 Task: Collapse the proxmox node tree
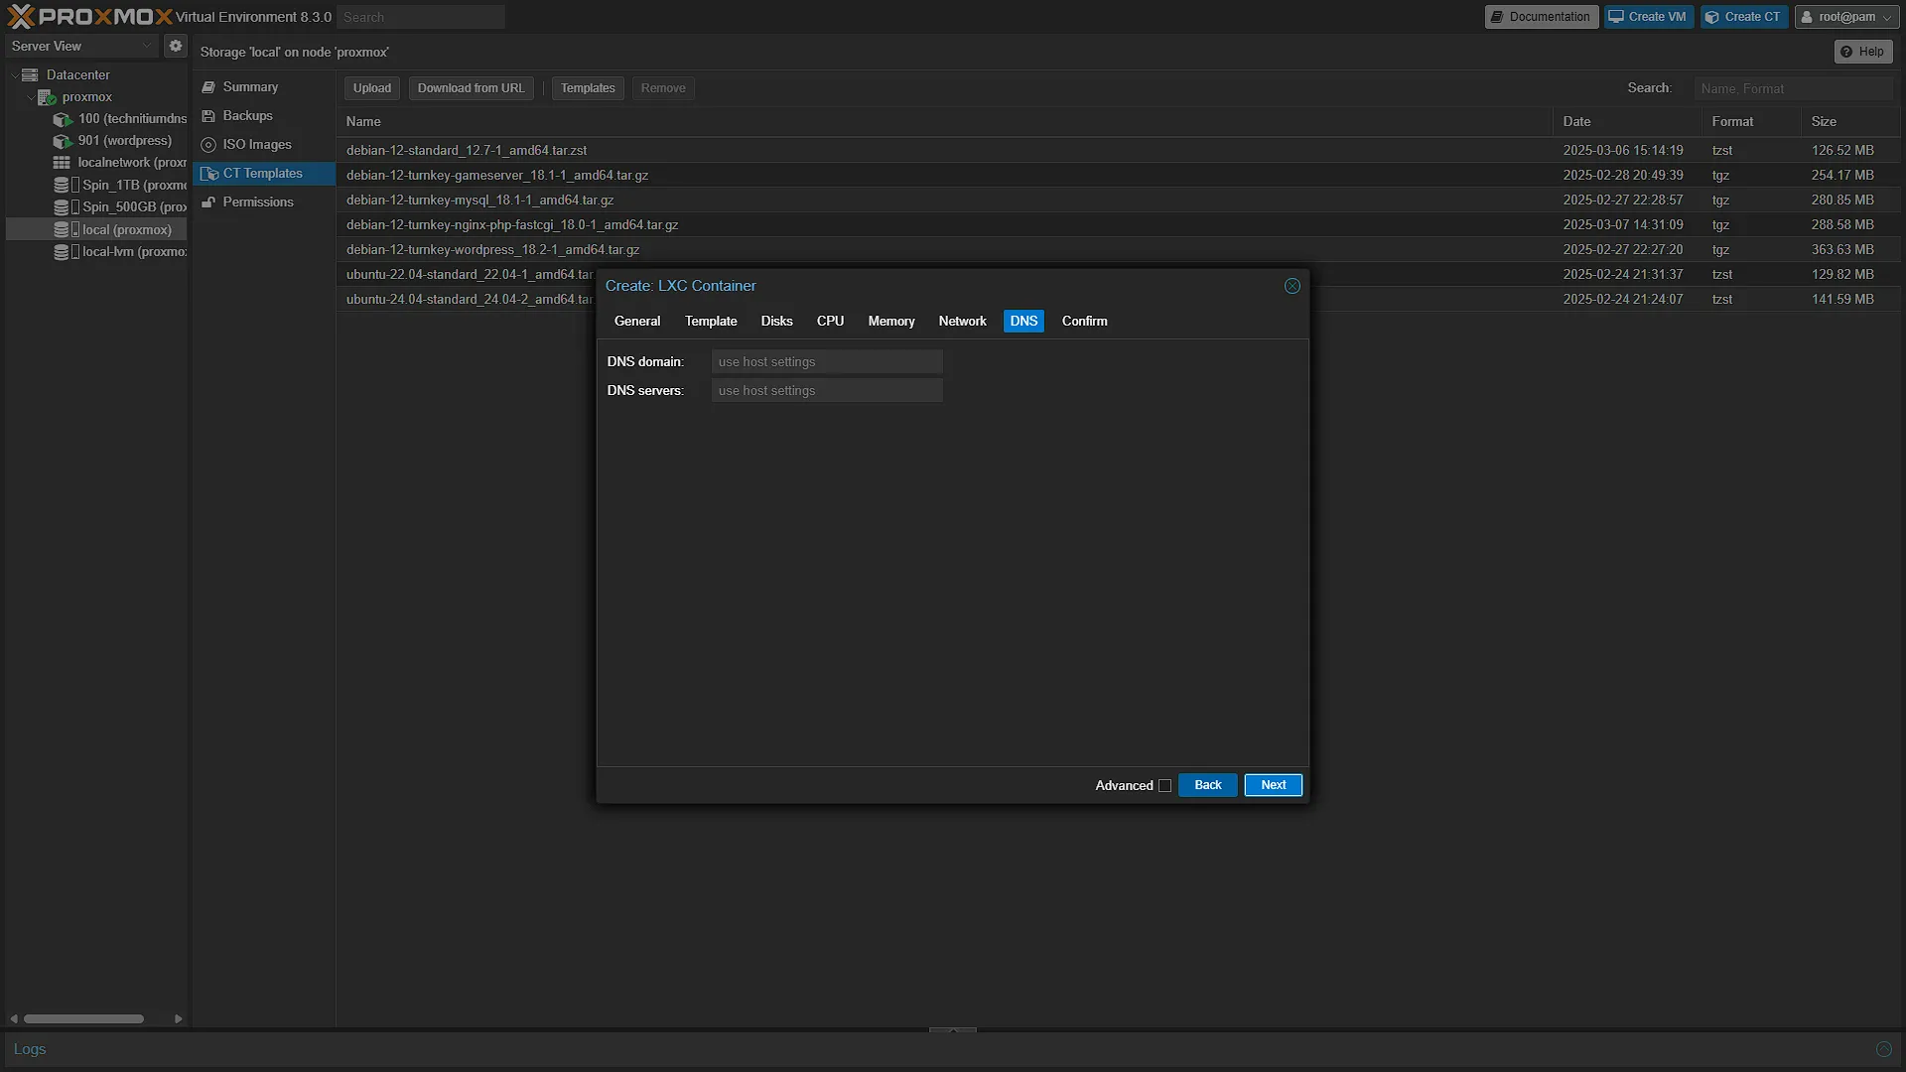coord(30,97)
